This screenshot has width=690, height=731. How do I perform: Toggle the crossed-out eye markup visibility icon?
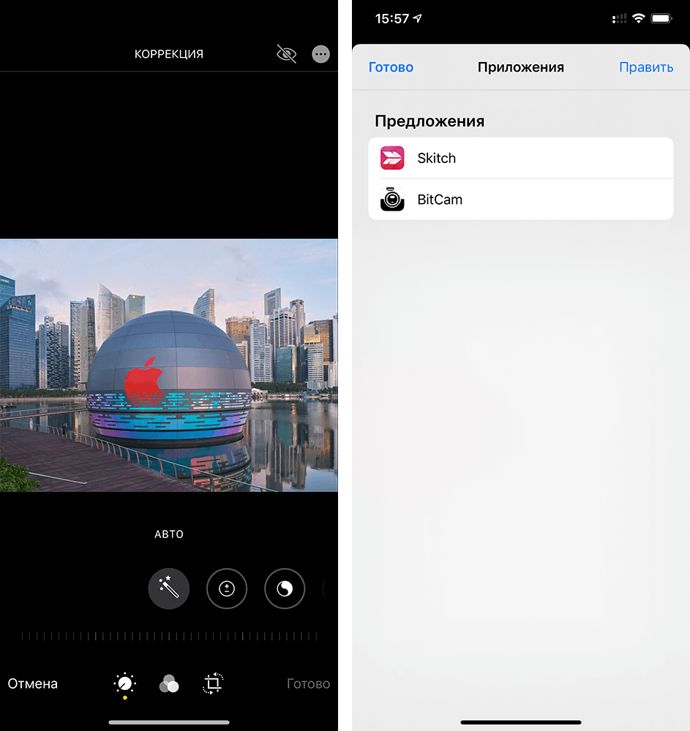point(287,54)
